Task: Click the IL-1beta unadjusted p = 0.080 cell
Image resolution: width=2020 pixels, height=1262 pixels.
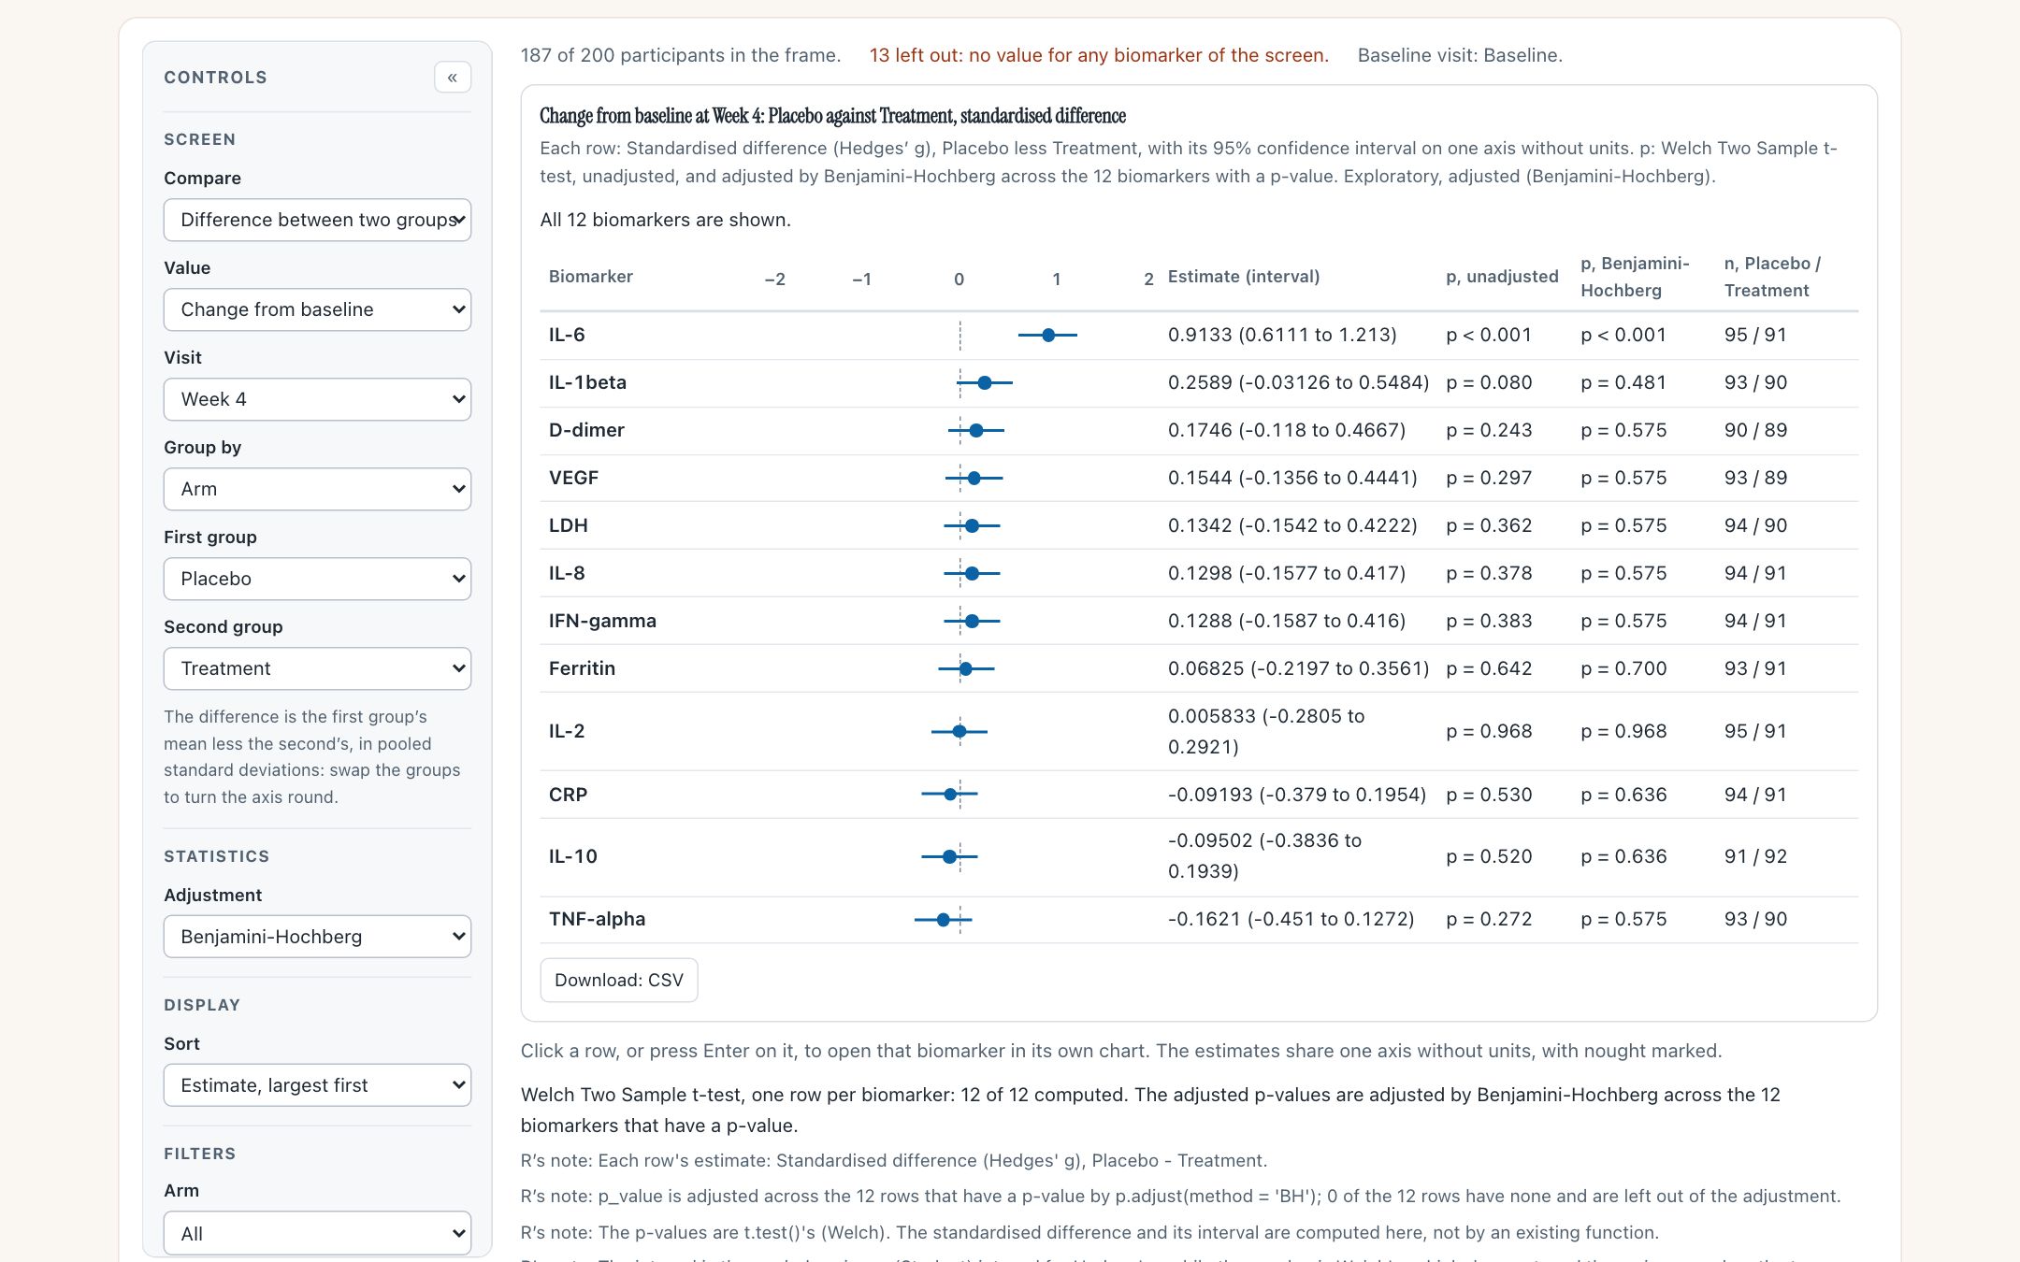Action: tap(1489, 382)
